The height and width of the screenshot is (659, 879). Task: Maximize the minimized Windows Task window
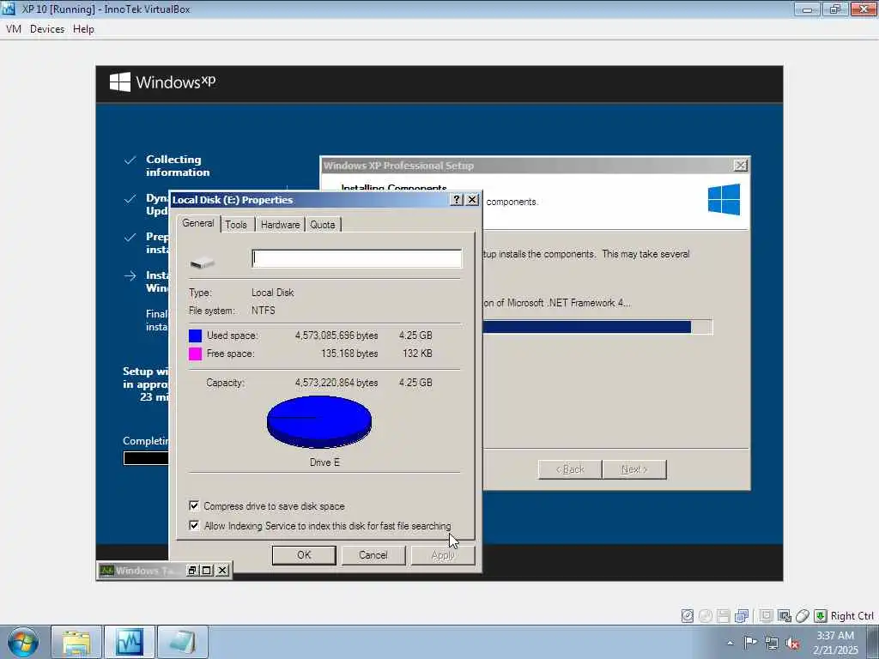tap(207, 571)
